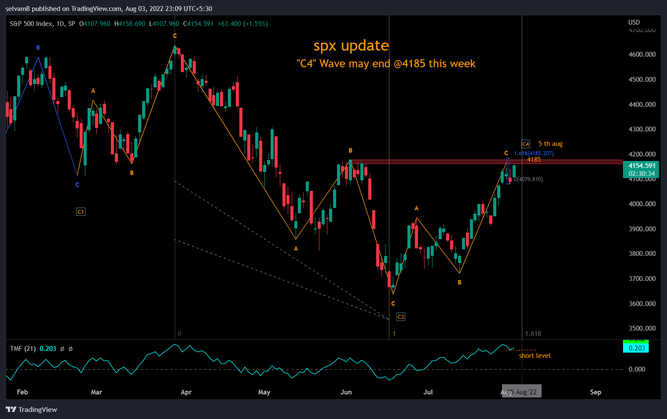The width and height of the screenshot is (667, 419).
Task: Click the 1.618(4185.207) fib extension label
Action: pyautogui.click(x=534, y=153)
